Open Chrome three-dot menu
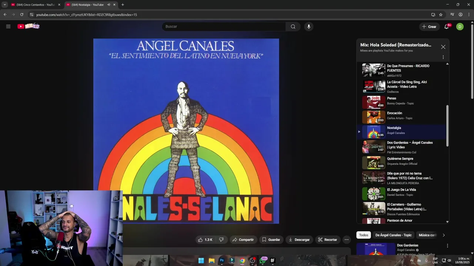This screenshot has width=474, height=266. 469,15
